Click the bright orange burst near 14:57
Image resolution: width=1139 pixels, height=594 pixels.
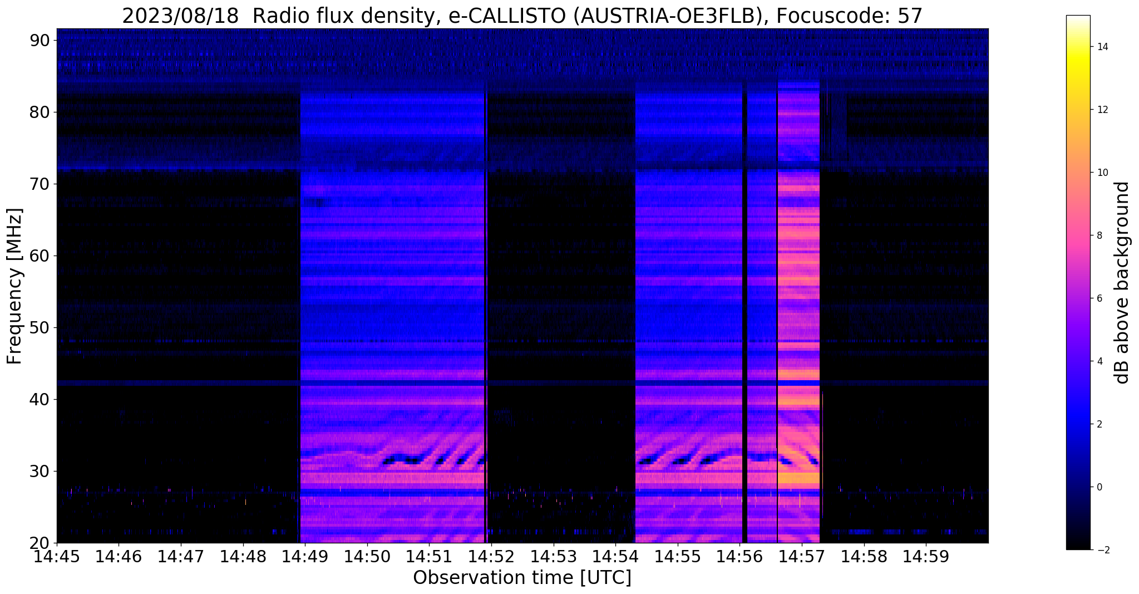(798, 312)
